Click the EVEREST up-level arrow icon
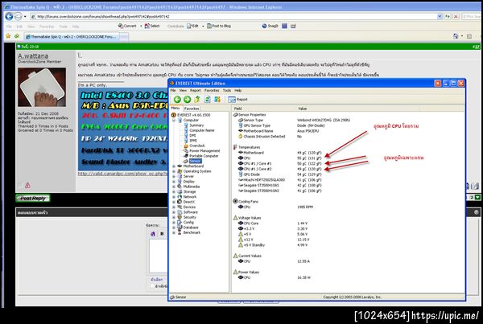This screenshot has width=483, height=324. tap(197, 99)
